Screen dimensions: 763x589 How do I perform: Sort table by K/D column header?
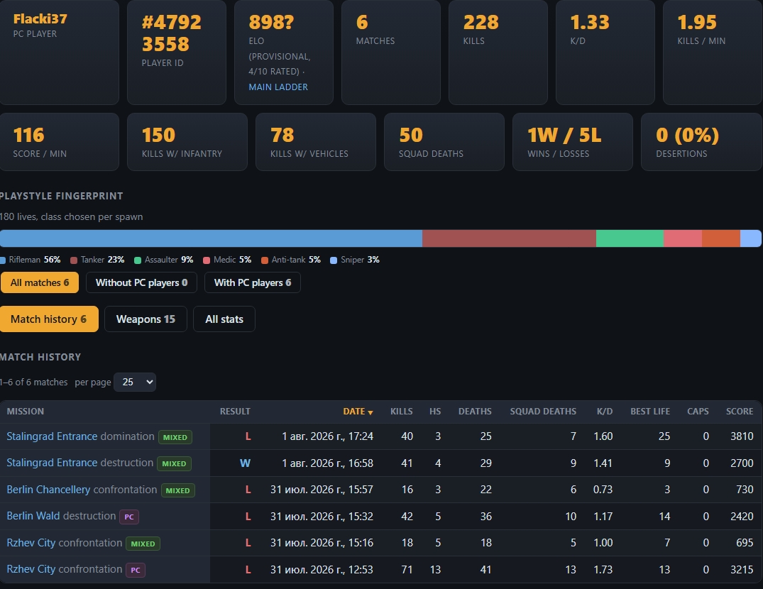point(605,412)
